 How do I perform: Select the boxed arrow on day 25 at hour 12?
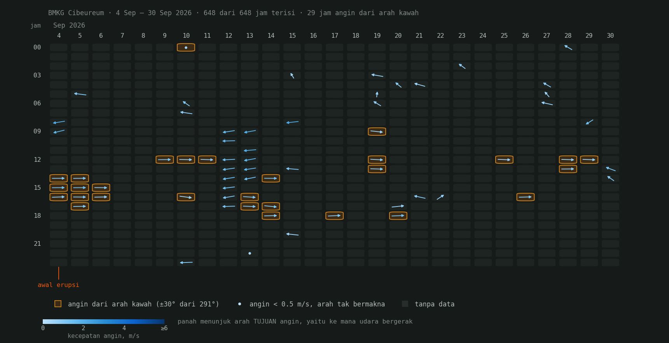504,159
